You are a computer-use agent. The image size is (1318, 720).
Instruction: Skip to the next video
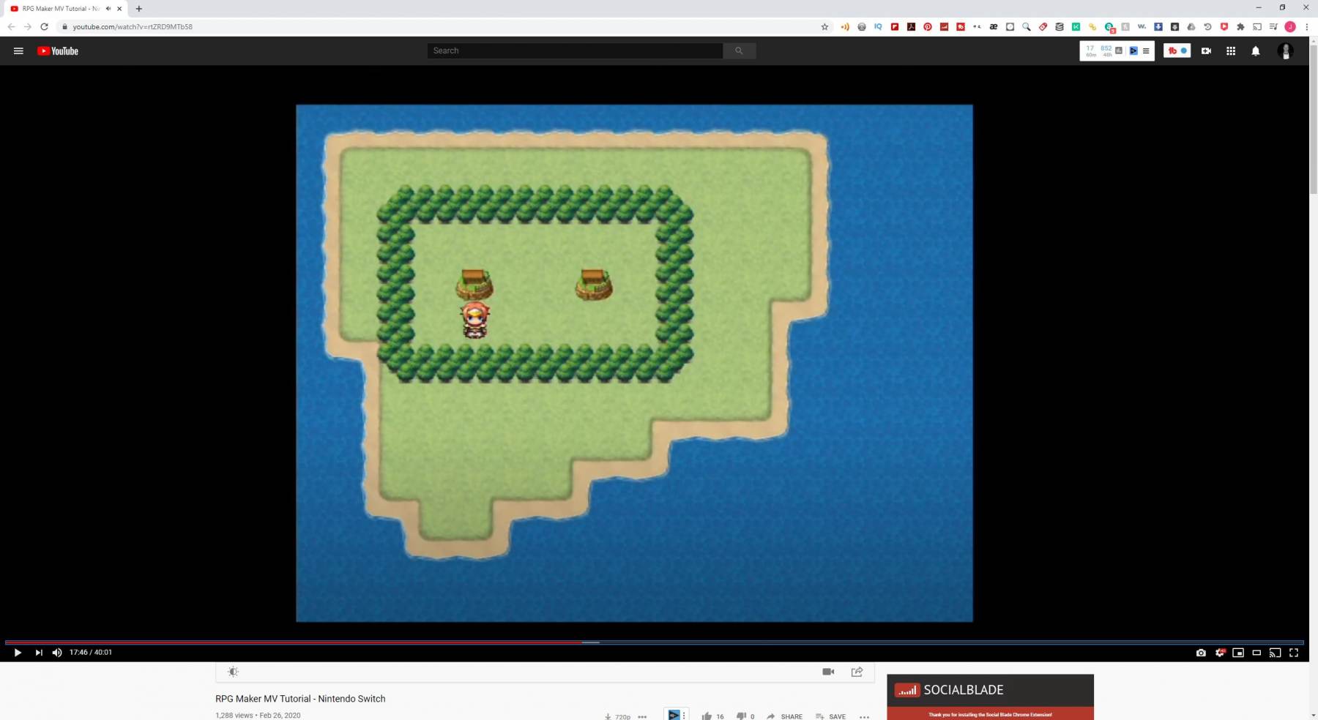(x=39, y=653)
